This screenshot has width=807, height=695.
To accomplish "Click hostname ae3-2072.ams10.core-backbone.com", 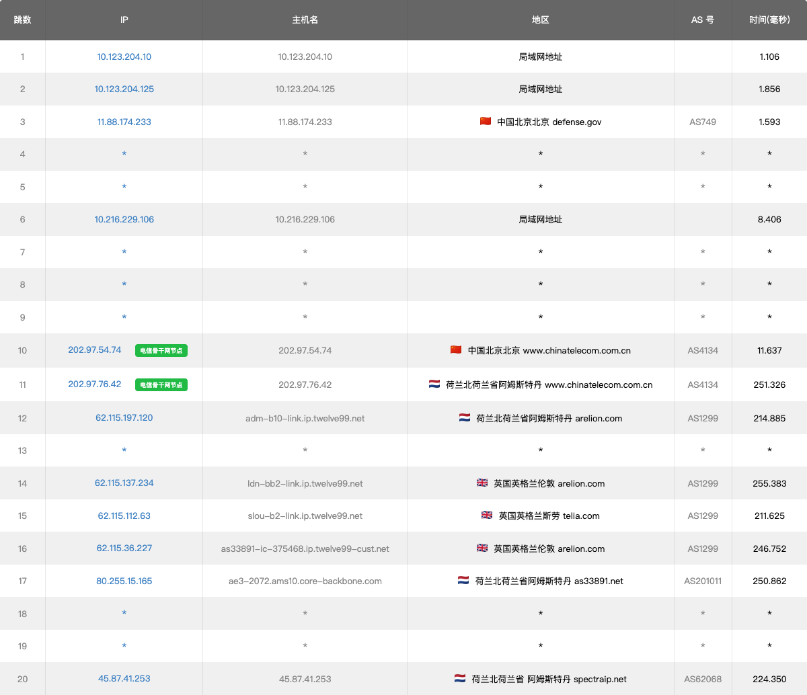I will 305,581.
